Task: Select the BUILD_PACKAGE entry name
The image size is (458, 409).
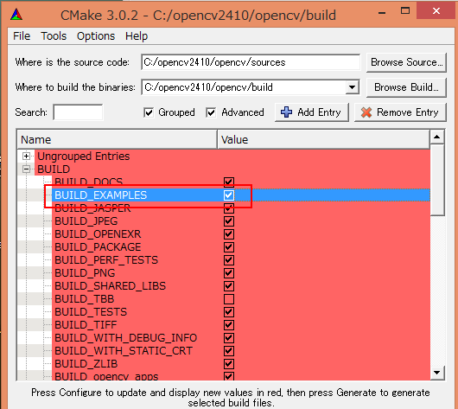Action: (98, 247)
